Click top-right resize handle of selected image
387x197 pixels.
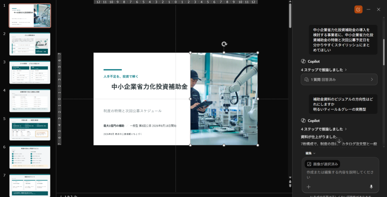coord(258,53)
